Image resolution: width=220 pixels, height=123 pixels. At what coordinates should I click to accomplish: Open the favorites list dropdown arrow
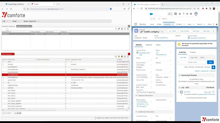[x=171, y=14]
